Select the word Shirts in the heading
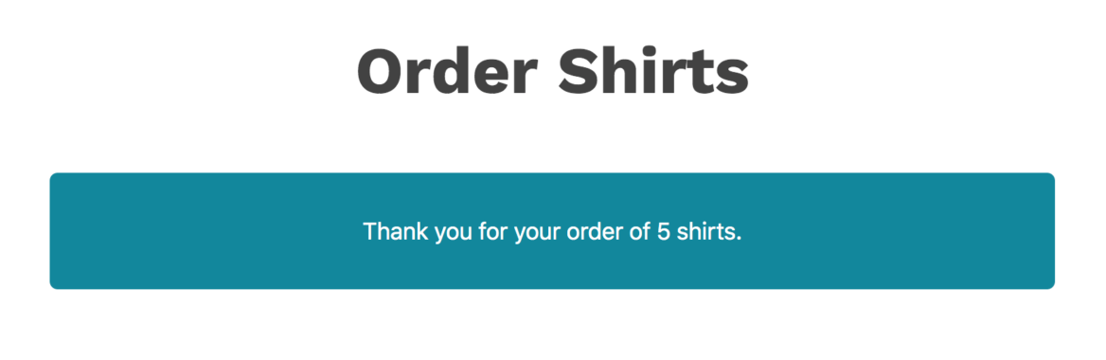The width and height of the screenshot is (1106, 360). [x=653, y=71]
